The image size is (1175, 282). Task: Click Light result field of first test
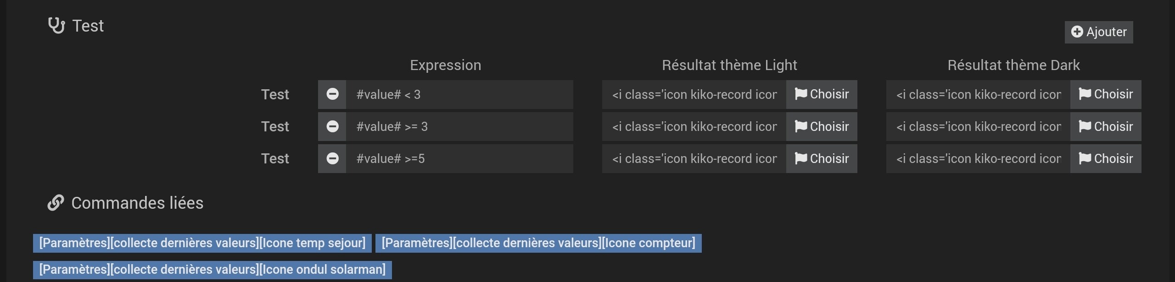click(694, 94)
